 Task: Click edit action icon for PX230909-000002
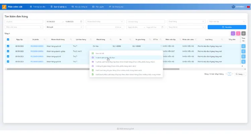coord(243,62)
